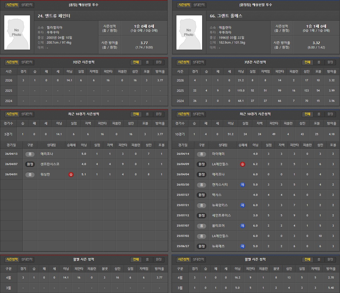The height and width of the screenshot is (293, 340).
Task: Click 텍사스 opponent in 그랜트 홀메스's game log
Action: 217,195
